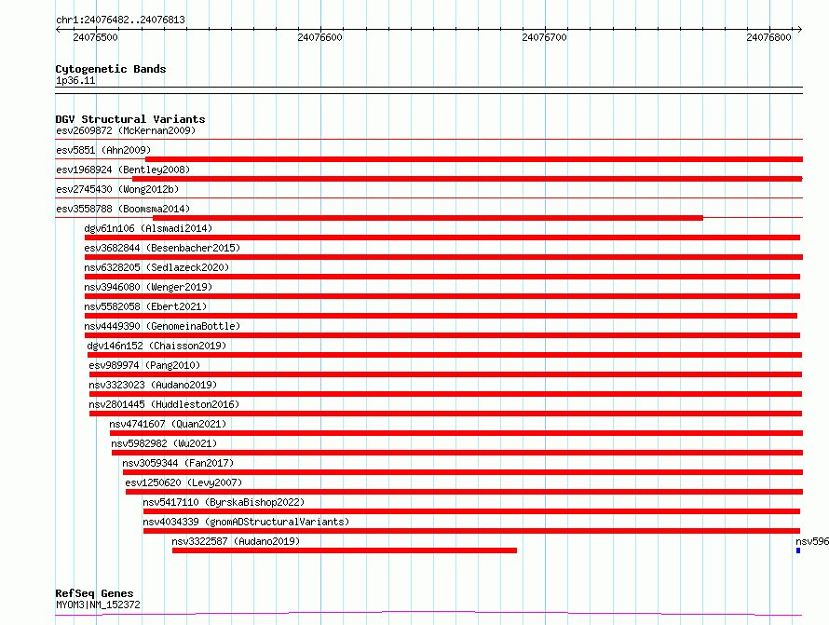Click the red bar under nsv3322587

pyautogui.click(x=345, y=550)
